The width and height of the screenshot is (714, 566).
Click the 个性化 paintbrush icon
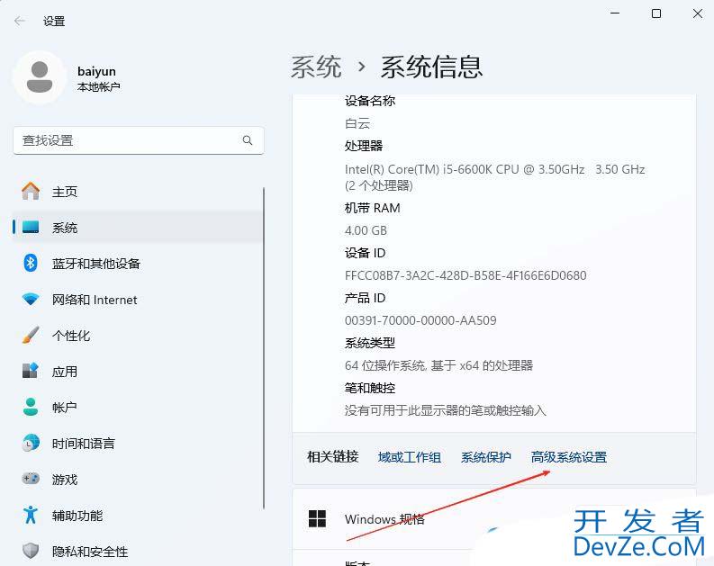pos(31,336)
